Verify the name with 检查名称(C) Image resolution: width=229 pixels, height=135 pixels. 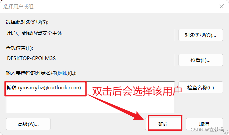coord(201,87)
